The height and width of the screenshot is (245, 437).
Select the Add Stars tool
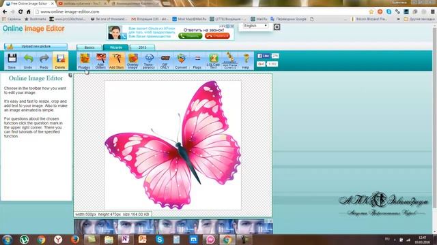click(117, 61)
